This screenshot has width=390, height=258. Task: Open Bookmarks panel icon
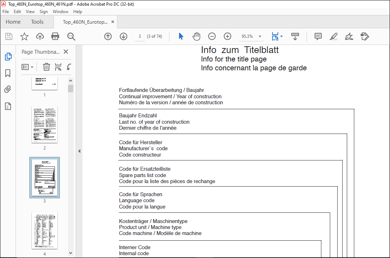pyautogui.click(x=8, y=73)
